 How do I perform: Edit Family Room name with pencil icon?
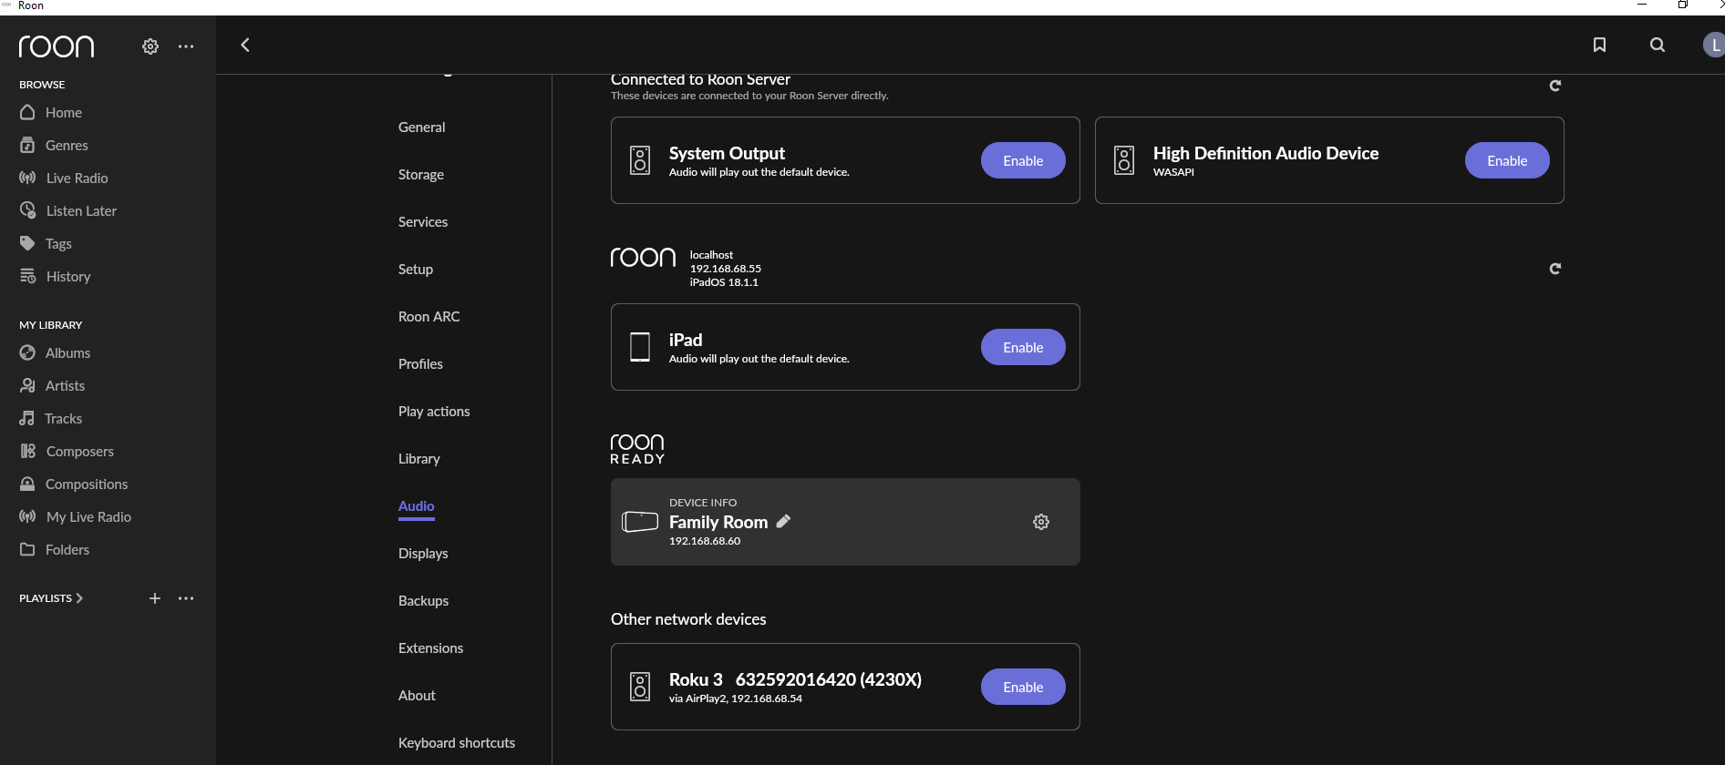783,522
